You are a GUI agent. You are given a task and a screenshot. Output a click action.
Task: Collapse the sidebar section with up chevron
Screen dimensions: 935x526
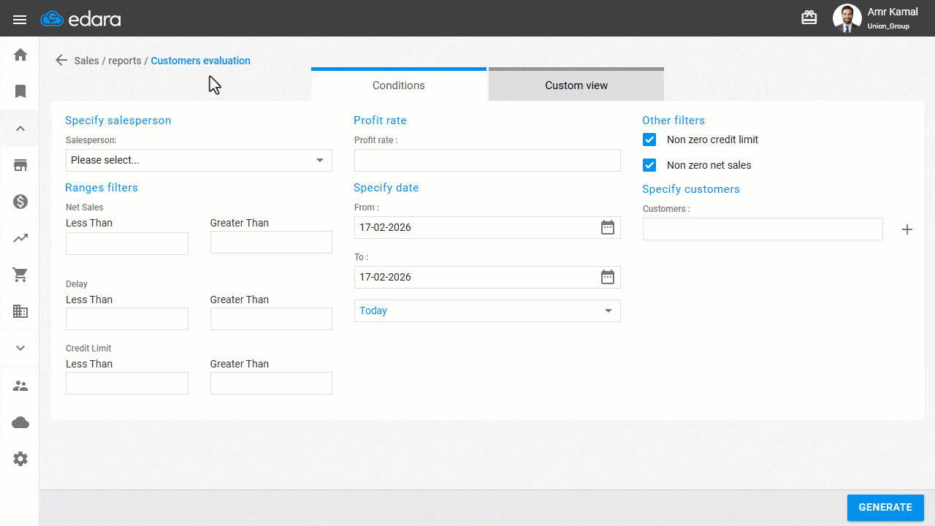20,129
